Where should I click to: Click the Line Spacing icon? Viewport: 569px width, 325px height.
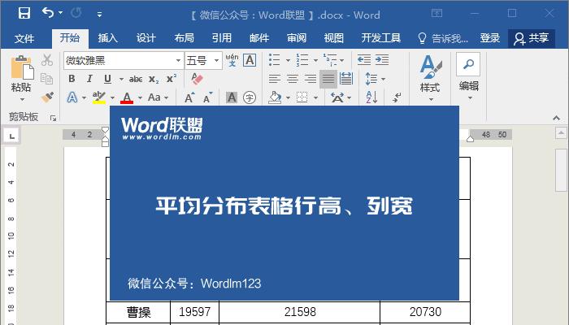(371, 79)
